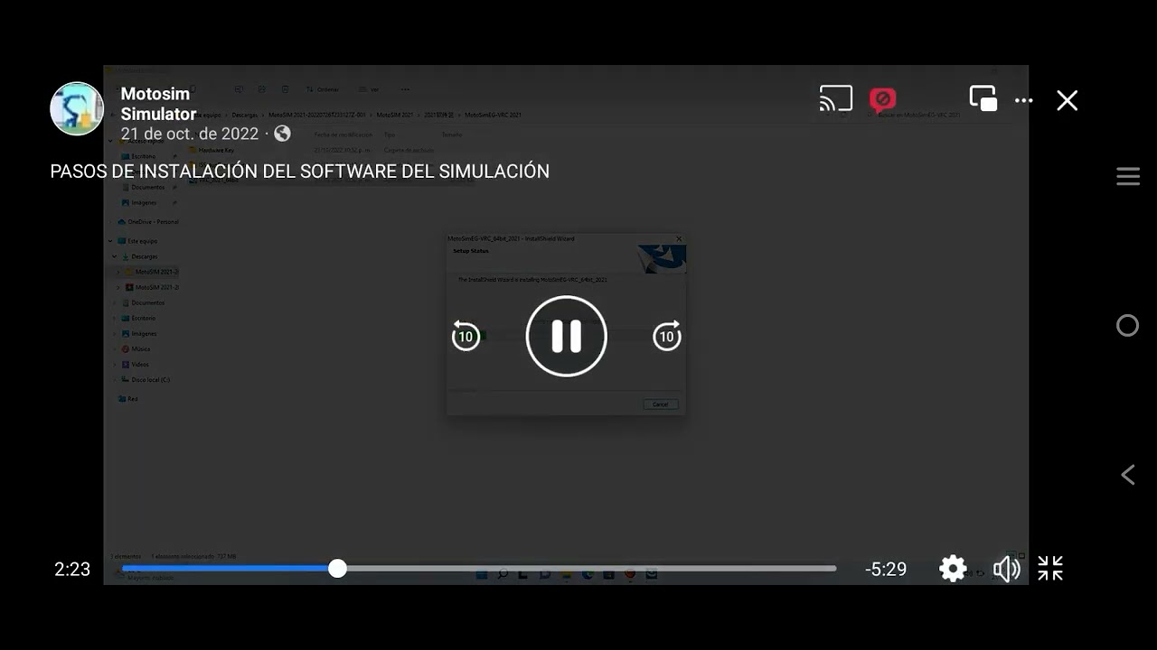The width and height of the screenshot is (1157, 650).
Task: Tap the public globe privacy icon
Action: coord(283,134)
